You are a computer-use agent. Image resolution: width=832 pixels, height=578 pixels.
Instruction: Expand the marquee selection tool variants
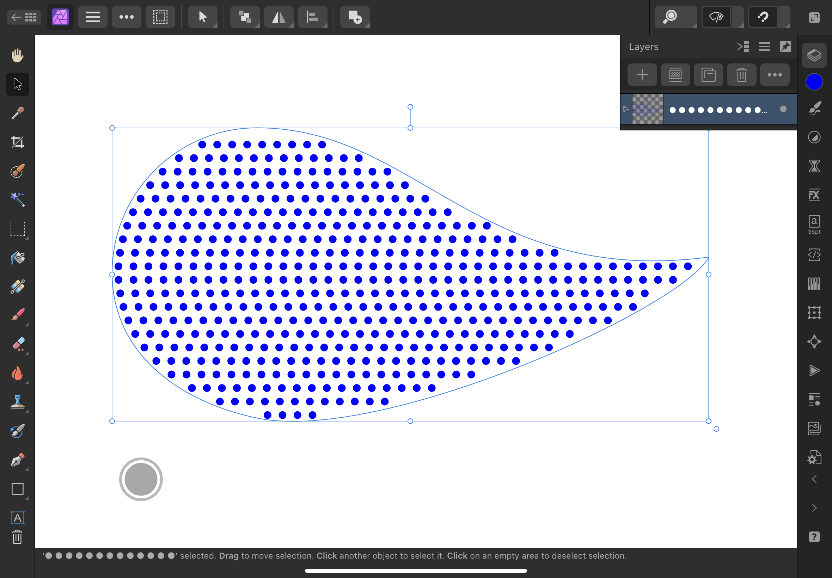click(x=26, y=238)
